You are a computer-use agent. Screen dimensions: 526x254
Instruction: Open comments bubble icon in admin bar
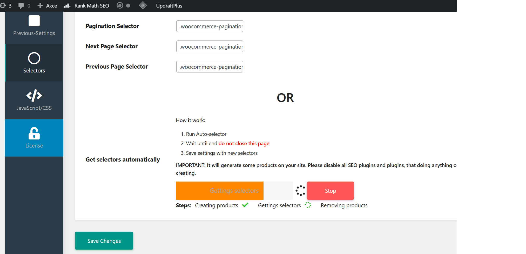click(x=21, y=6)
